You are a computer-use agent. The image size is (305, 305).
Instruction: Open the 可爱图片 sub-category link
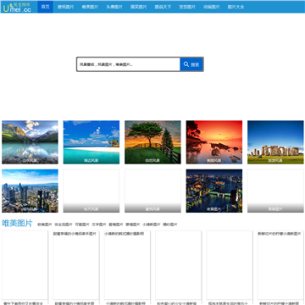click(x=82, y=225)
